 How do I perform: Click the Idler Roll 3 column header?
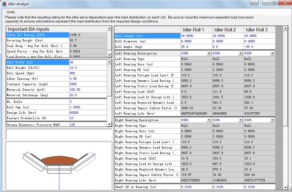tap(259, 30)
